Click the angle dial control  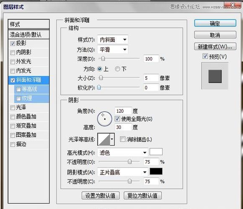[105, 119]
